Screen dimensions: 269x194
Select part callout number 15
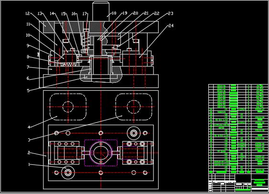tap(64, 13)
